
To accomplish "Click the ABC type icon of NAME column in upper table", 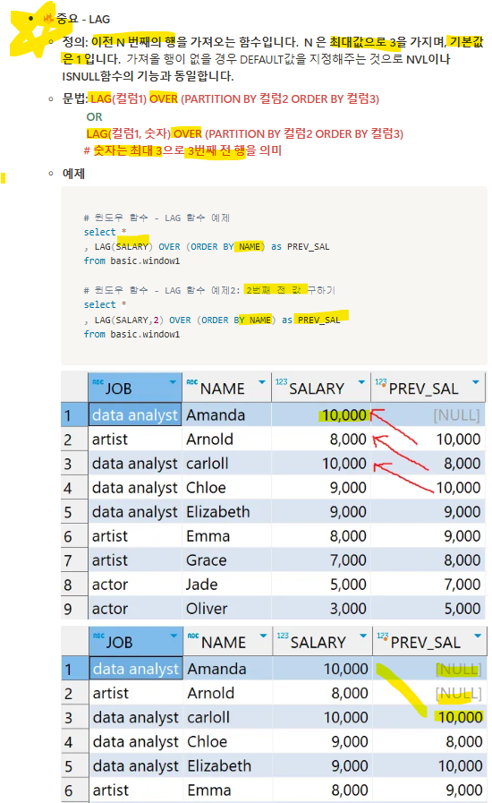I will [192, 382].
